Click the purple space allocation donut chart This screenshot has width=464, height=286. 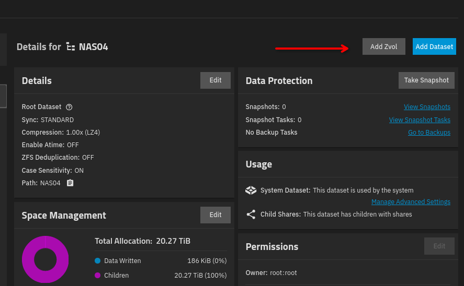46,259
